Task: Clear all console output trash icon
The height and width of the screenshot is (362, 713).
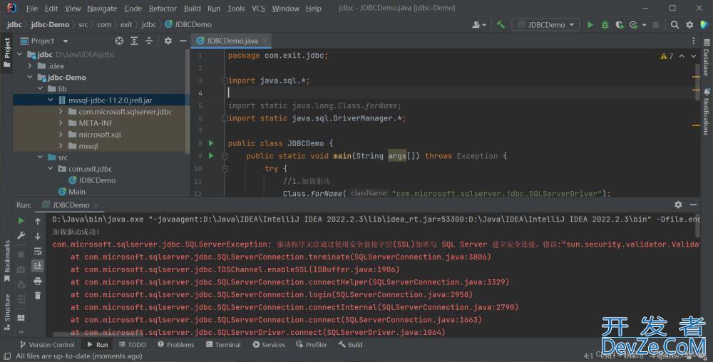Action: tap(38, 296)
